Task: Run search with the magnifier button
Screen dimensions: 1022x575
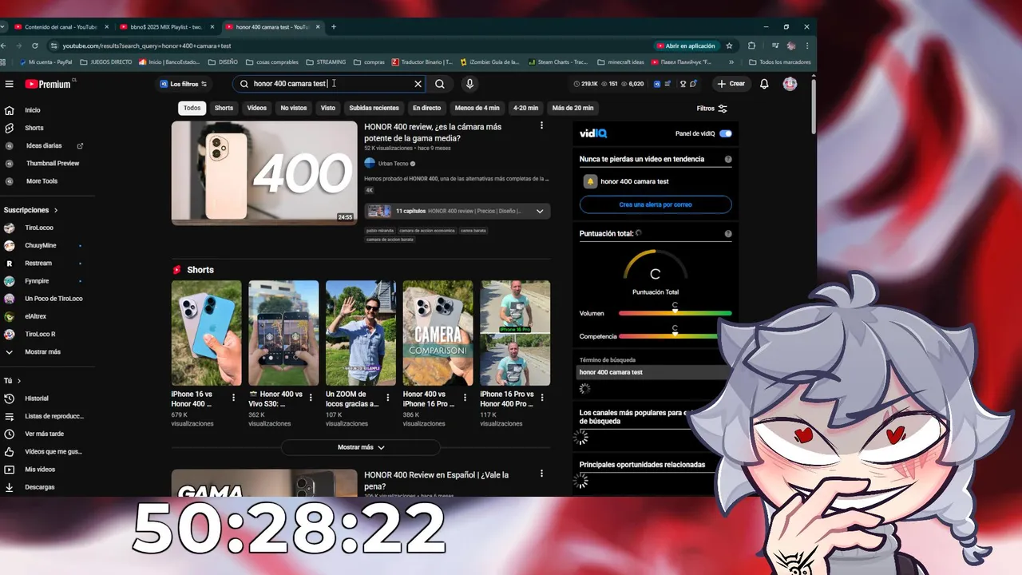Action: [440, 84]
